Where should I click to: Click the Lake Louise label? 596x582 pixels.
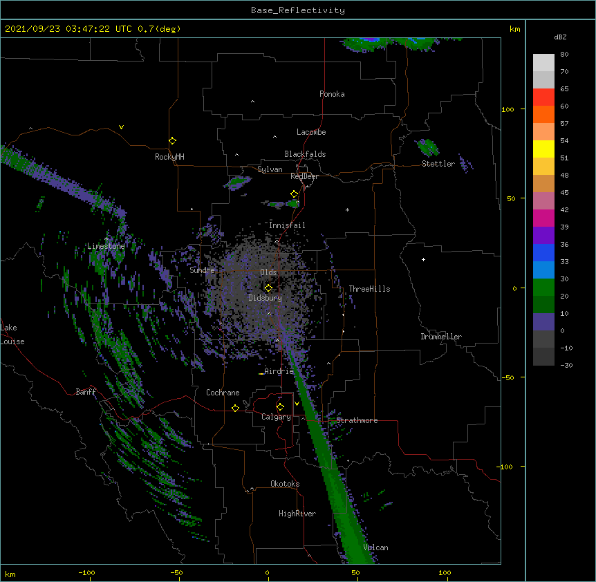[x=12, y=335]
